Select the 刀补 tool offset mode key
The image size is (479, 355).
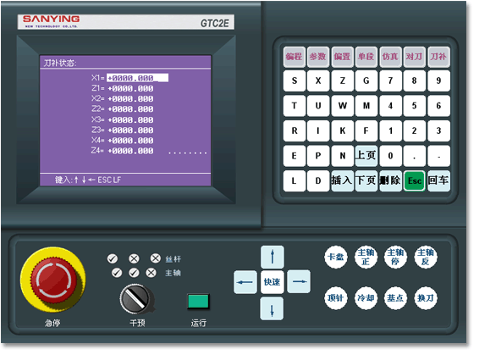click(x=438, y=57)
